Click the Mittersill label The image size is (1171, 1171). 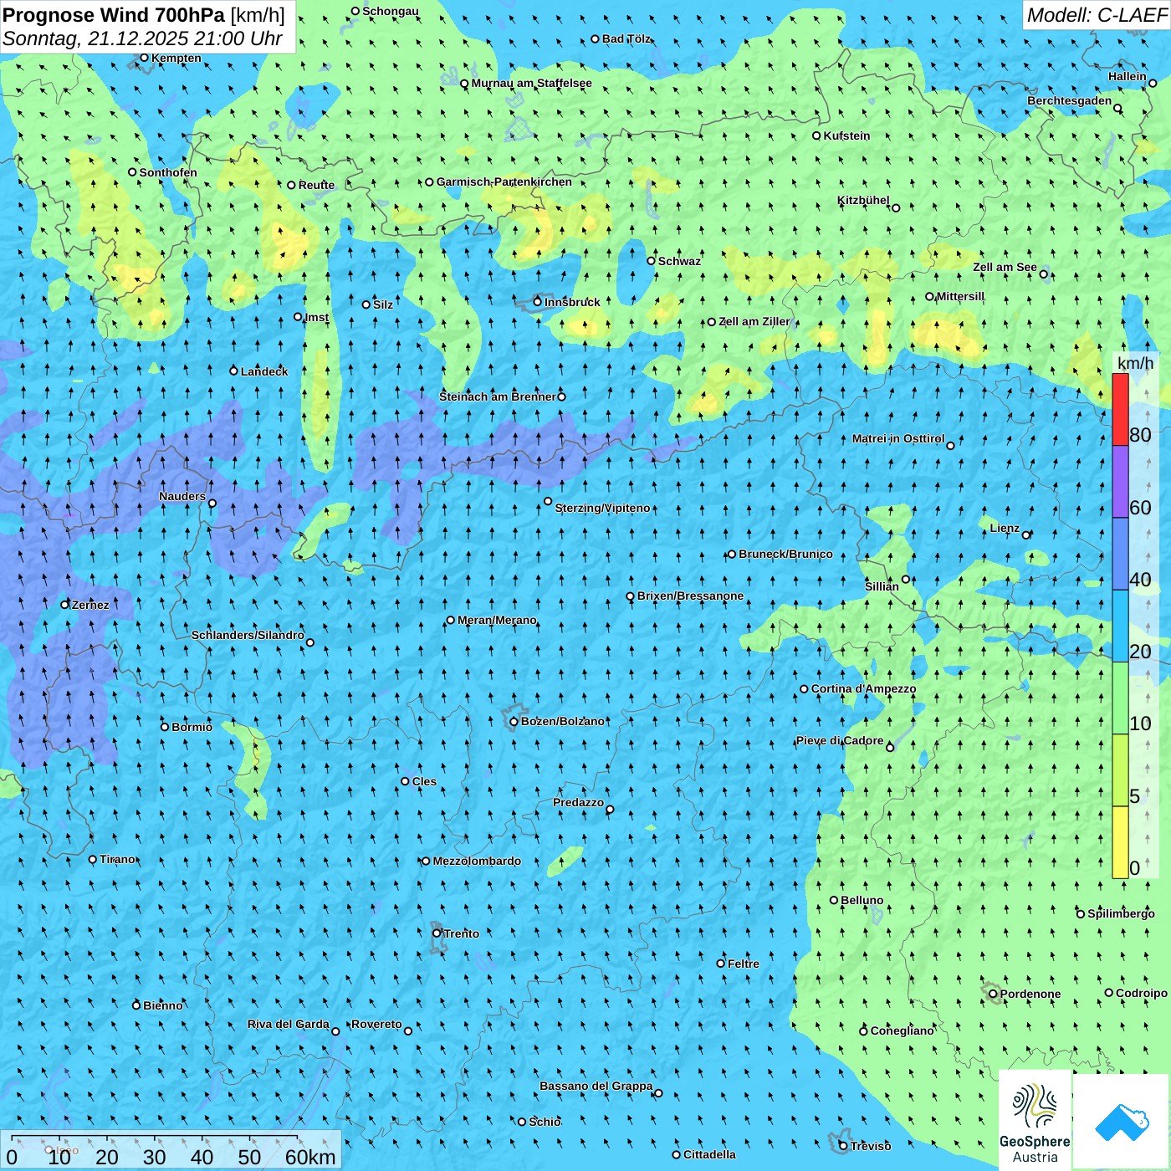click(x=960, y=296)
